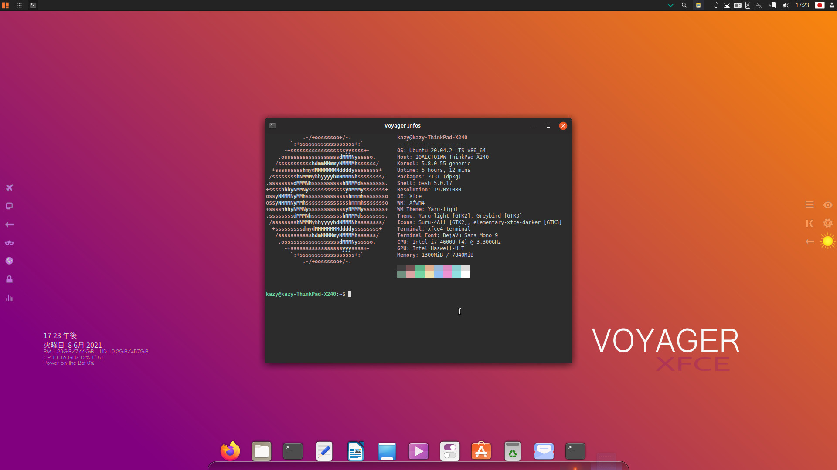
Task: Minimize the Voyager Infos terminal window
Action: click(534, 126)
